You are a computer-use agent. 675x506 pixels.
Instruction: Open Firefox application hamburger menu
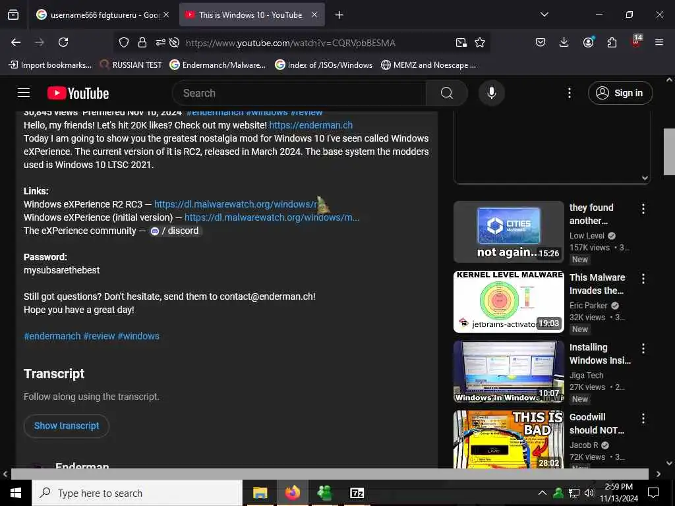coord(659,42)
